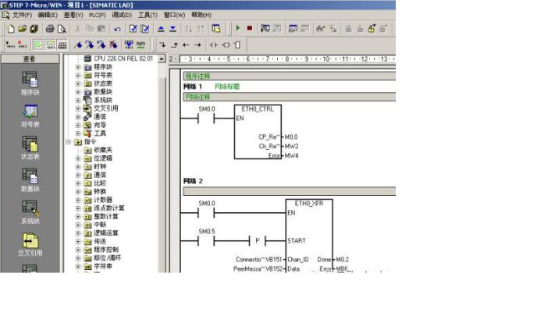Put the PLC in RUN mode
This screenshot has height=316, width=555.
[x=238, y=28]
